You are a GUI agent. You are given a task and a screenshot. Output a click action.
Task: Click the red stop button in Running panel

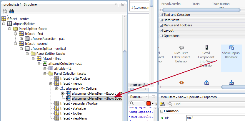pyautogui.click(x=149, y=103)
